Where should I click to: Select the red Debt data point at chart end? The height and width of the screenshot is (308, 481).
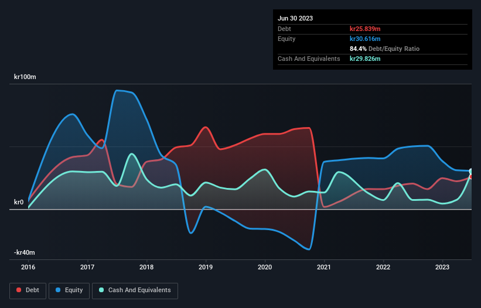471,177
